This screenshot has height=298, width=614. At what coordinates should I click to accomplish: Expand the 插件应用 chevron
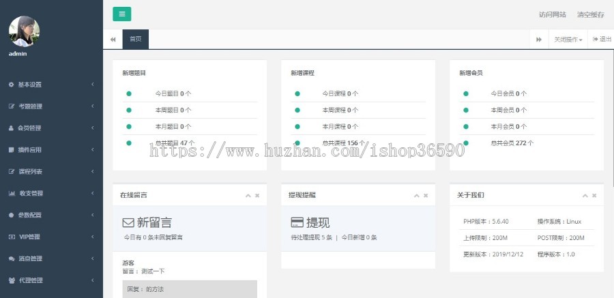[x=92, y=149]
